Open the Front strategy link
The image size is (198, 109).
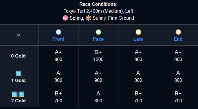(58, 39)
